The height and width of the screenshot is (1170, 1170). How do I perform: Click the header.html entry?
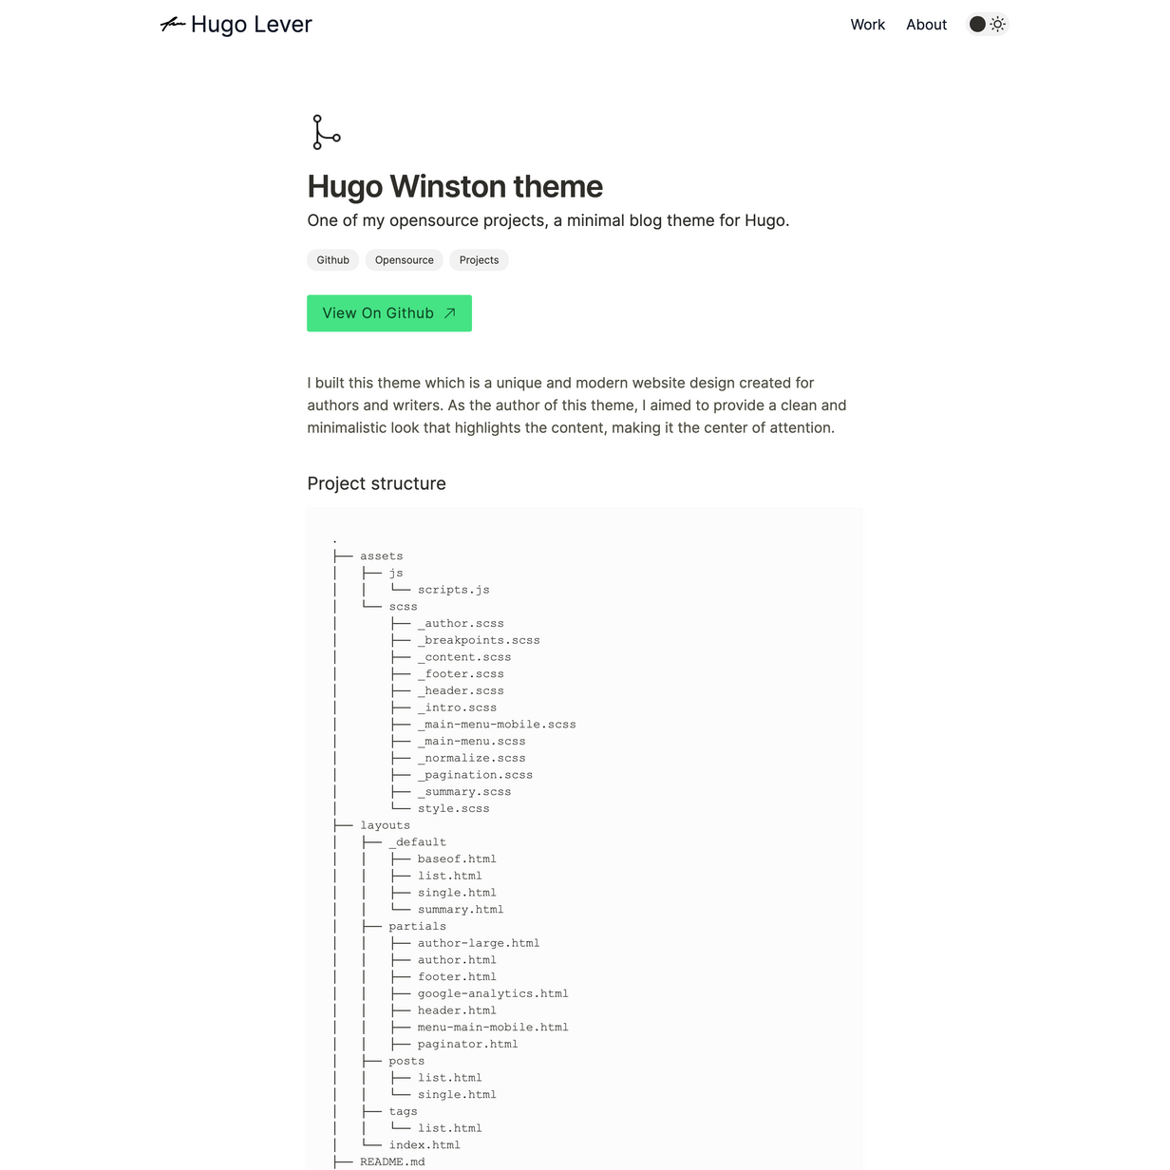coord(457,1011)
